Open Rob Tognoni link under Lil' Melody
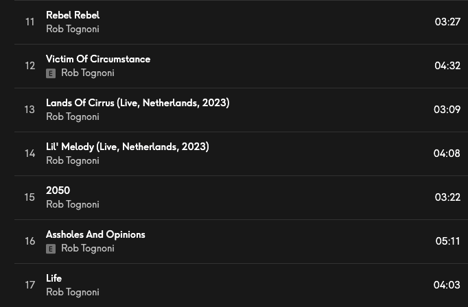The image size is (468, 307). [x=72, y=161]
